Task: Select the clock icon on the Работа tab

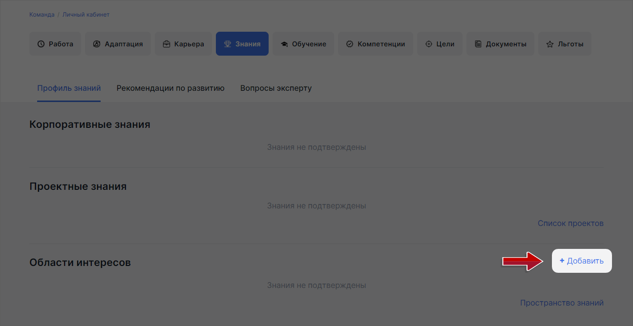Action: pyautogui.click(x=42, y=43)
